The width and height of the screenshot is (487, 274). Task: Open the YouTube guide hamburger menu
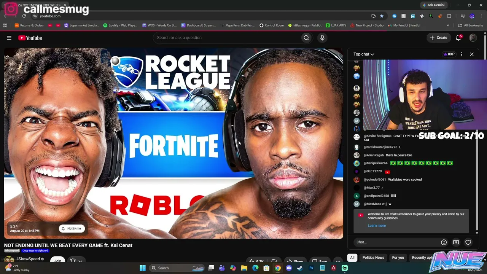[x=9, y=38]
